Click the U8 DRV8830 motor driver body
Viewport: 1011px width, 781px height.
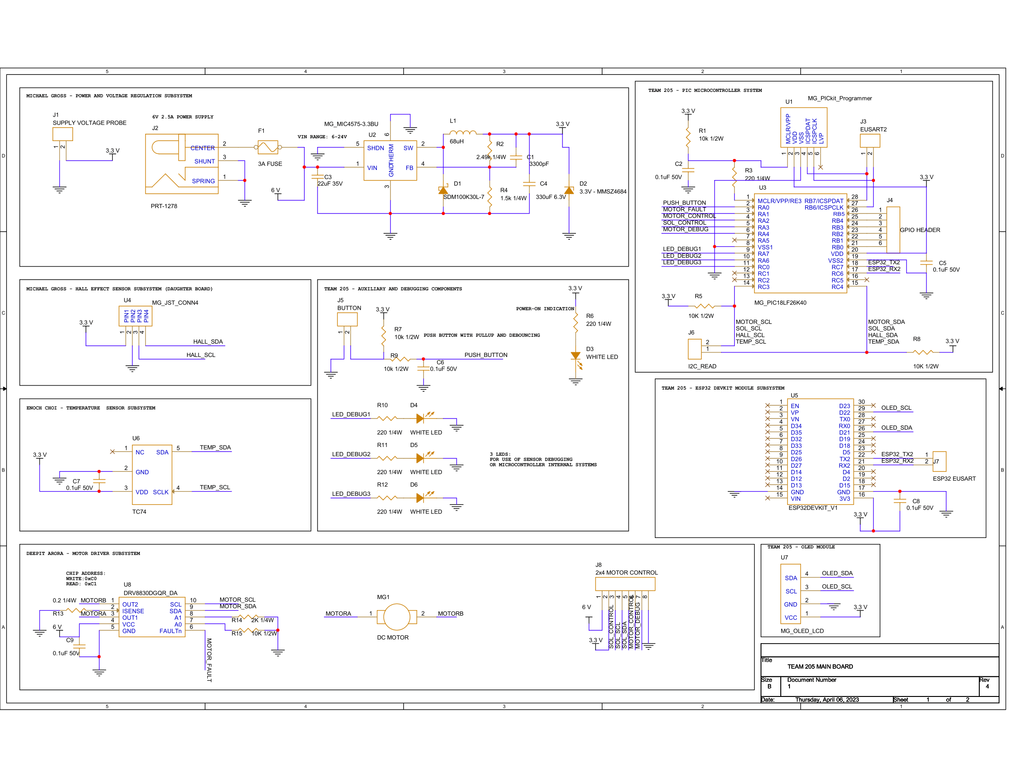[152, 617]
